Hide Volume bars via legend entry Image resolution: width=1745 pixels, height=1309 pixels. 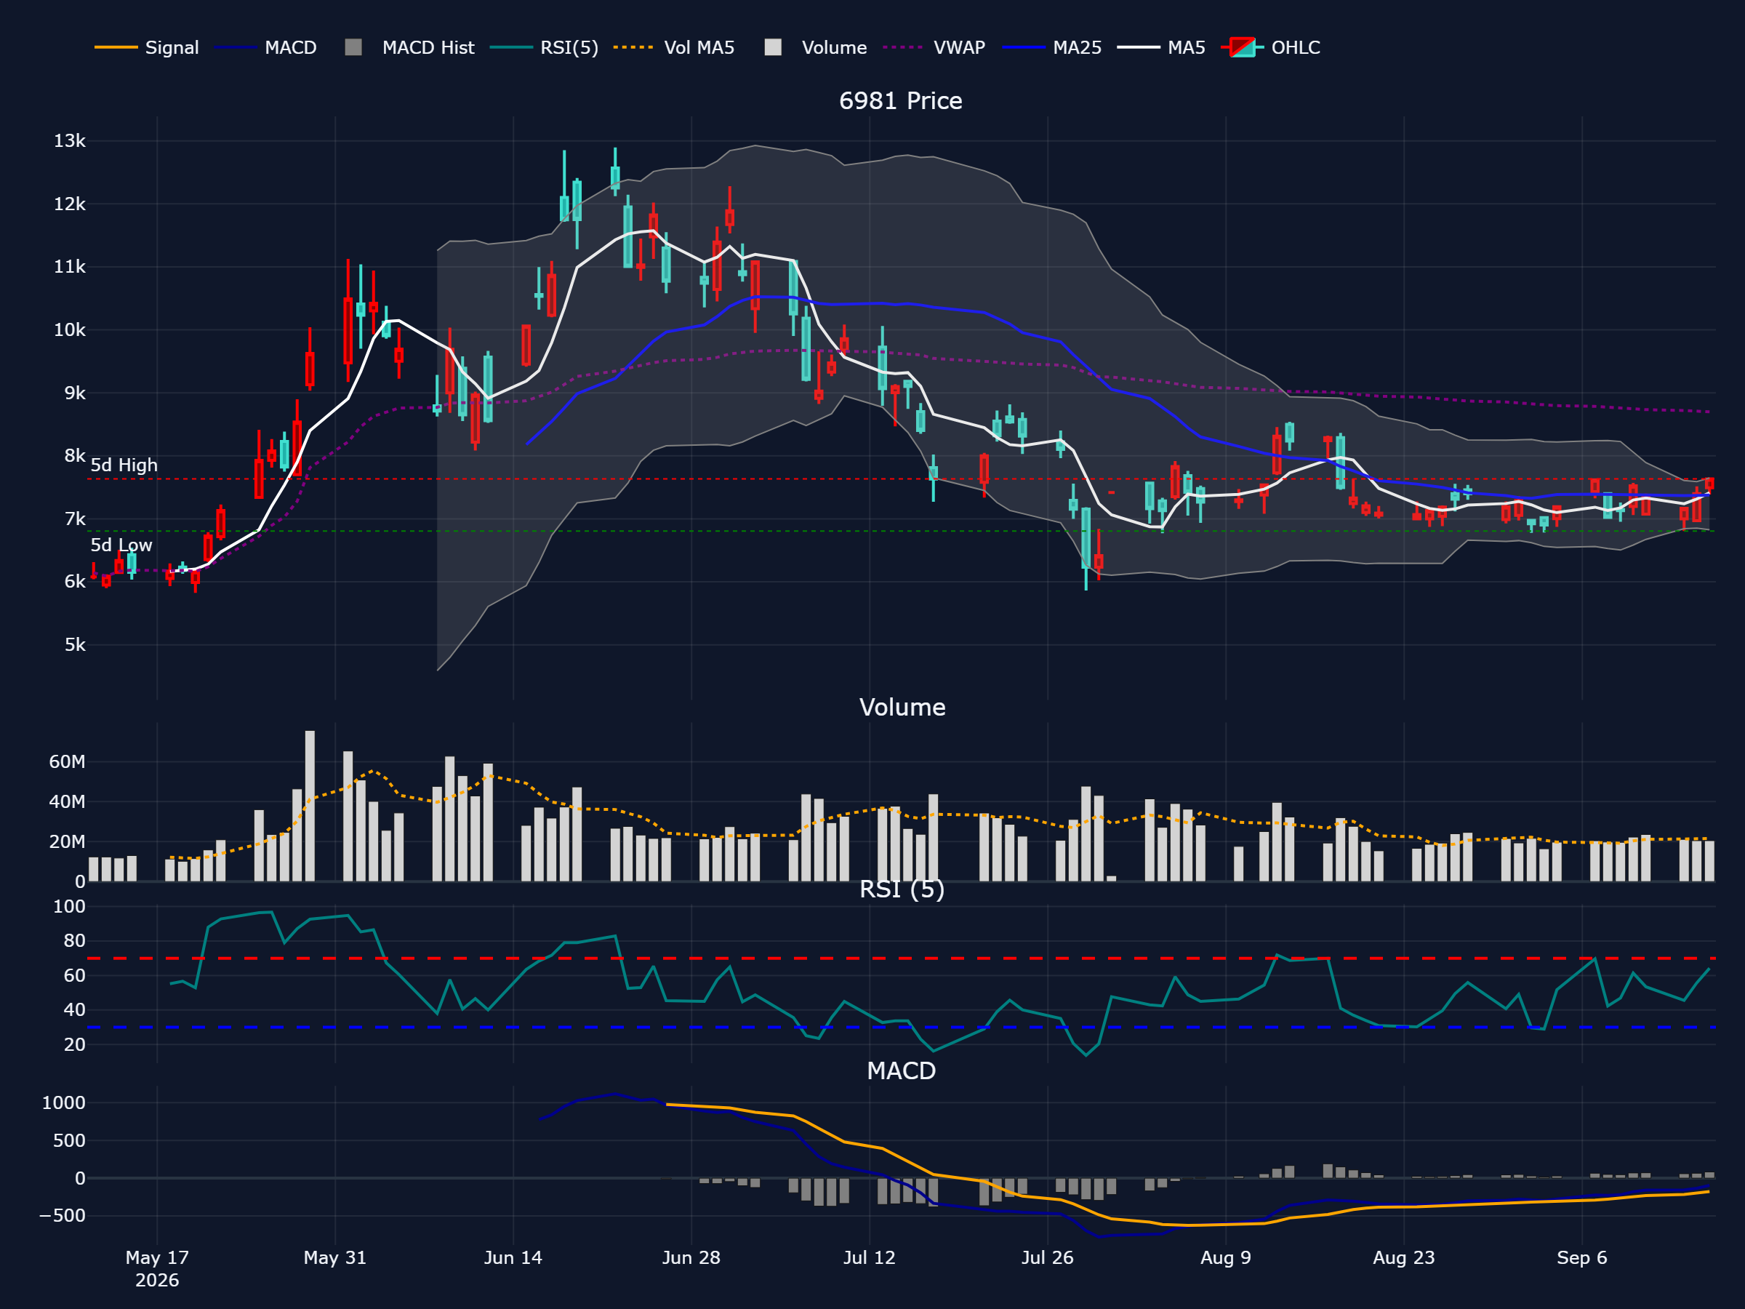(x=816, y=47)
